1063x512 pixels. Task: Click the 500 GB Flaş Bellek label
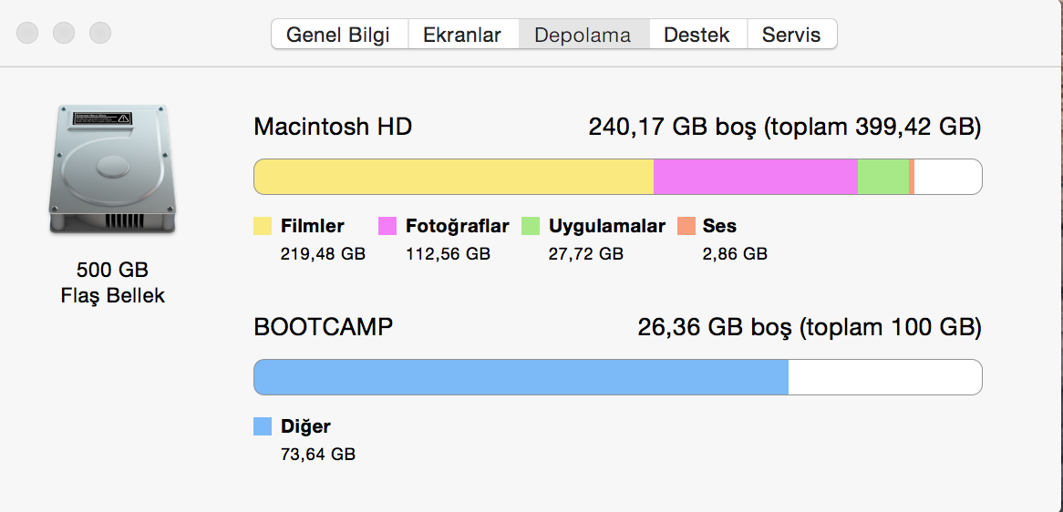pyautogui.click(x=112, y=283)
